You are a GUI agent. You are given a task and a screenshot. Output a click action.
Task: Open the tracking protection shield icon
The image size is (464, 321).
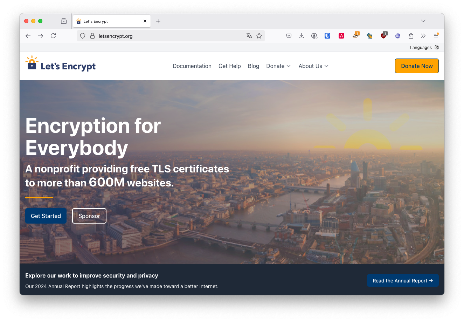[83, 36]
